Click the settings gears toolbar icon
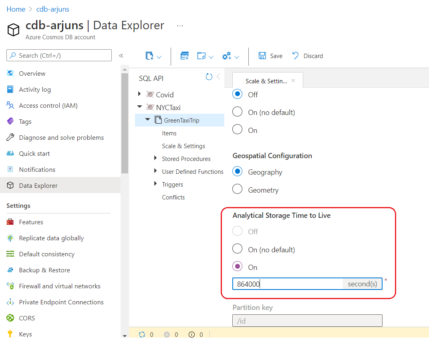This screenshot has height=360, width=429. tap(227, 56)
